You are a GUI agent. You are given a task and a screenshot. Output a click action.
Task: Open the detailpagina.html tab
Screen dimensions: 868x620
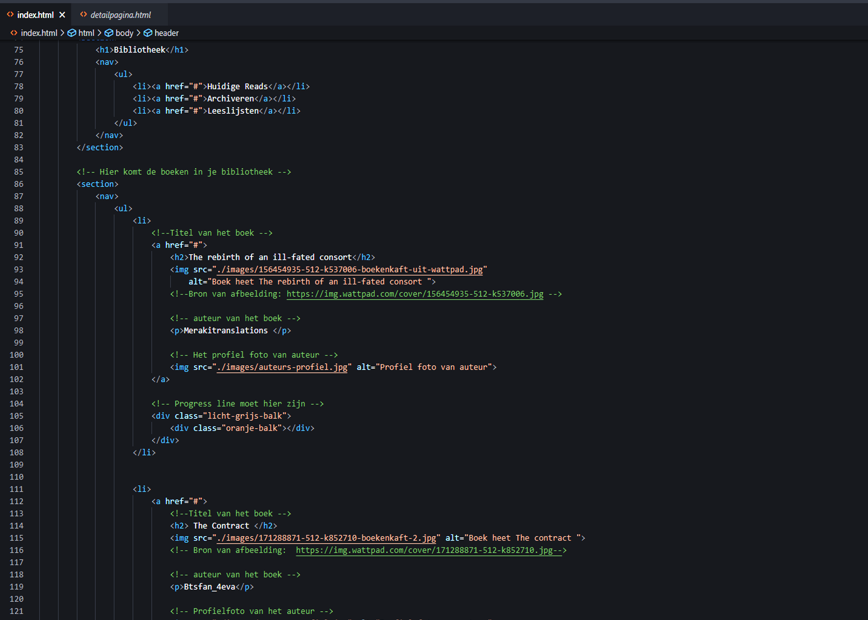[120, 15]
